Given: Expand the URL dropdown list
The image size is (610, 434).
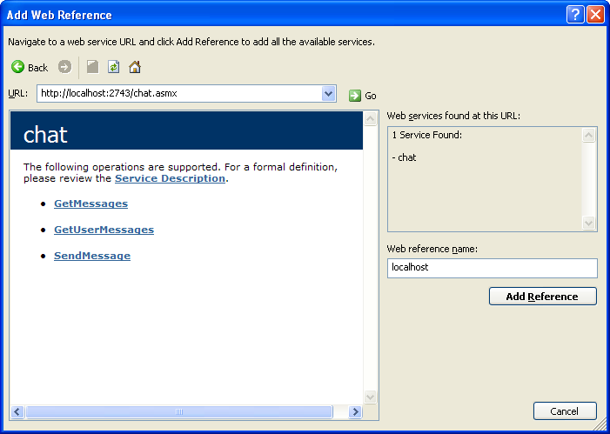Looking at the screenshot, I should [x=328, y=94].
